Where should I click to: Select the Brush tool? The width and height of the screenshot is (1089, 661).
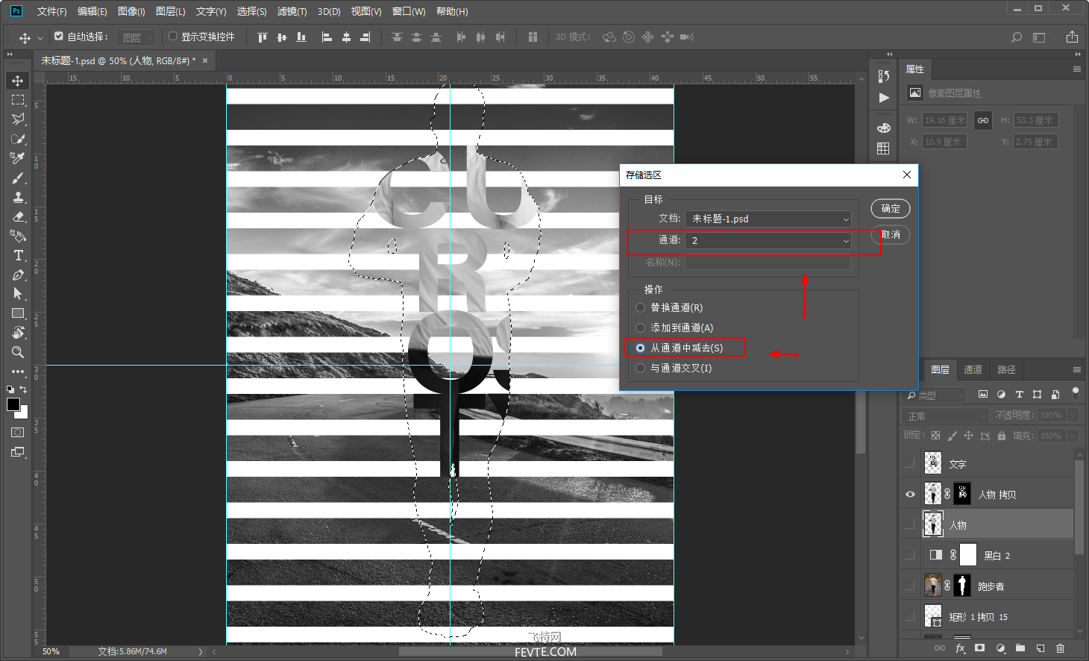18,178
